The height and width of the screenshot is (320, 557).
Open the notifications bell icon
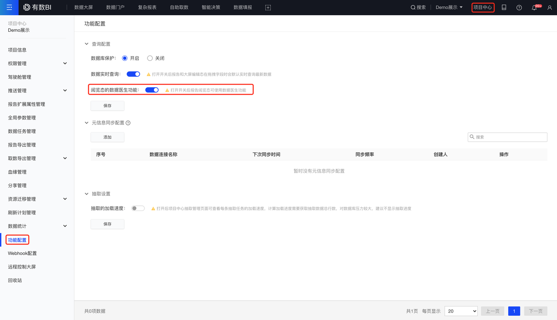pyautogui.click(x=534, y=7)
